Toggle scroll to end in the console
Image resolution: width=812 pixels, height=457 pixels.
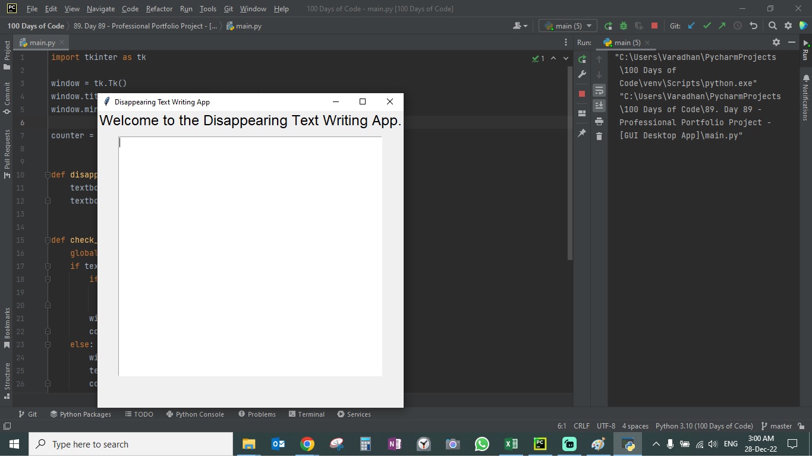pos(599,106)
